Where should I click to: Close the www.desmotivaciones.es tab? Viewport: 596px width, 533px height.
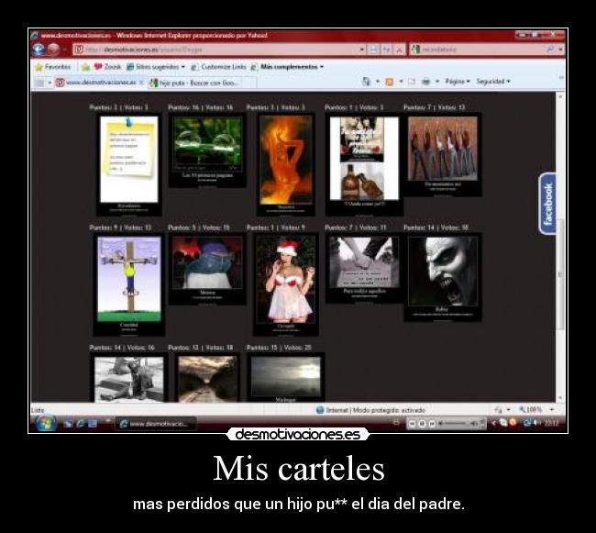click(x=141, y=83)
